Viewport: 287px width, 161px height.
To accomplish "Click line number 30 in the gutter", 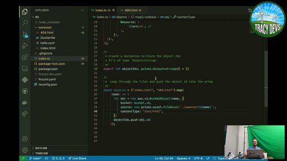I will coord(96,69).
